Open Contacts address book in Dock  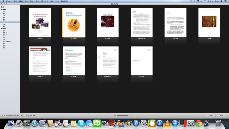[x=50, y=123]
